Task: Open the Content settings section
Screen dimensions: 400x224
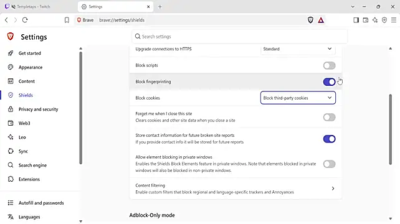Action: click(x=27, y=81)
